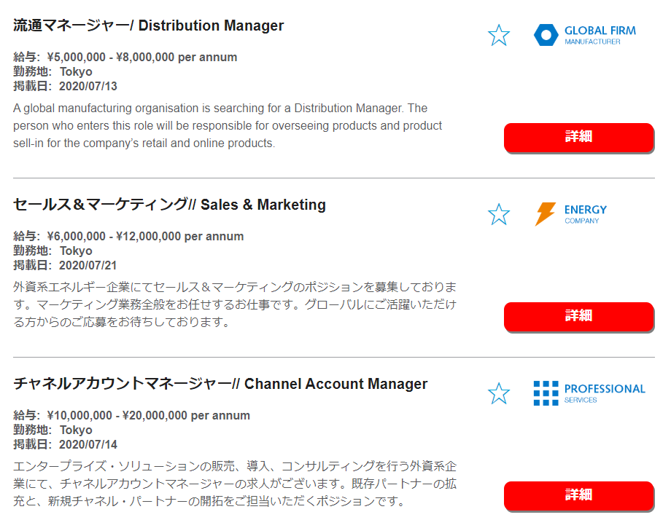This screenshot has height=520, width=671.
Task: Open the PROFESSIONAL Services logo text
Action: pyautogui.click(x=605, y=393)
